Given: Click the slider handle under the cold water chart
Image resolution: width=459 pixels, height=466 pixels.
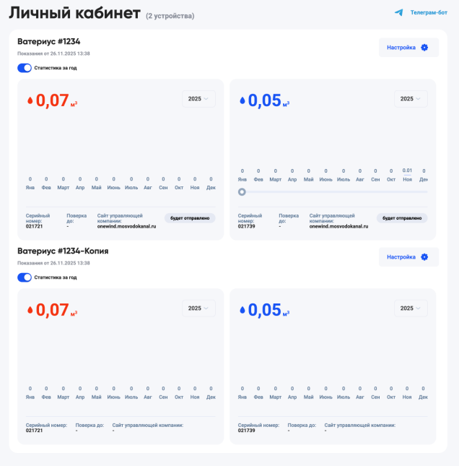Looking at the screenshot, I should pyautogui.click(x=242, y=191).
